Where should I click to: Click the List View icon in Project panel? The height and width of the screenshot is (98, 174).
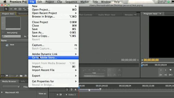(2, 76)
